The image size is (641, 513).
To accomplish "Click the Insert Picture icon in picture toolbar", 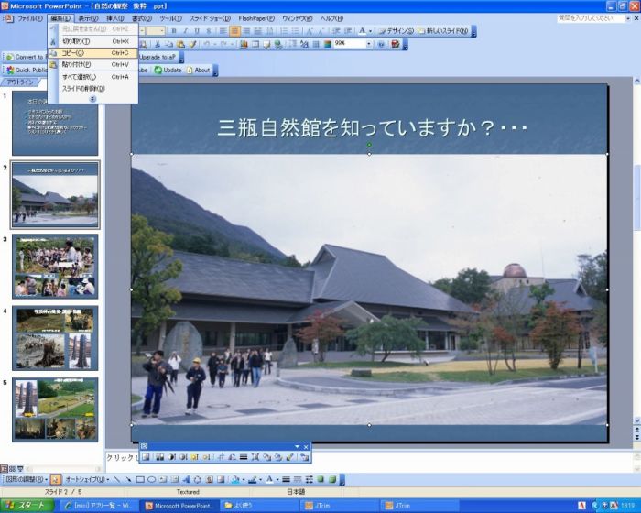I will [x=146, y=456].
